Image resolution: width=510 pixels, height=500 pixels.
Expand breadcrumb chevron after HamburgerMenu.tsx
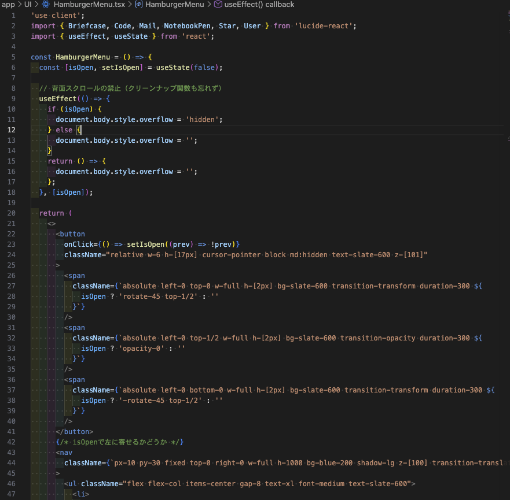130,5
